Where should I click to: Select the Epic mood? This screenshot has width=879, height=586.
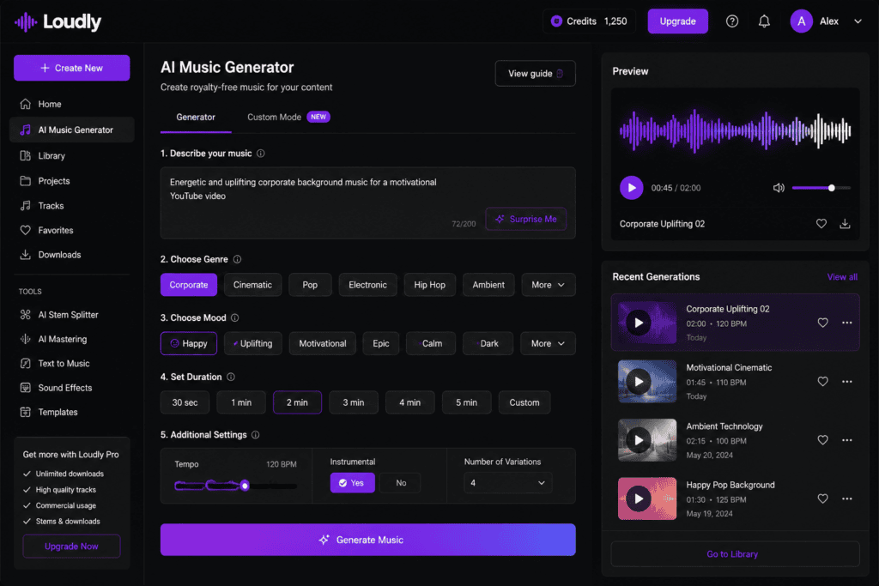tap(381, 343)
